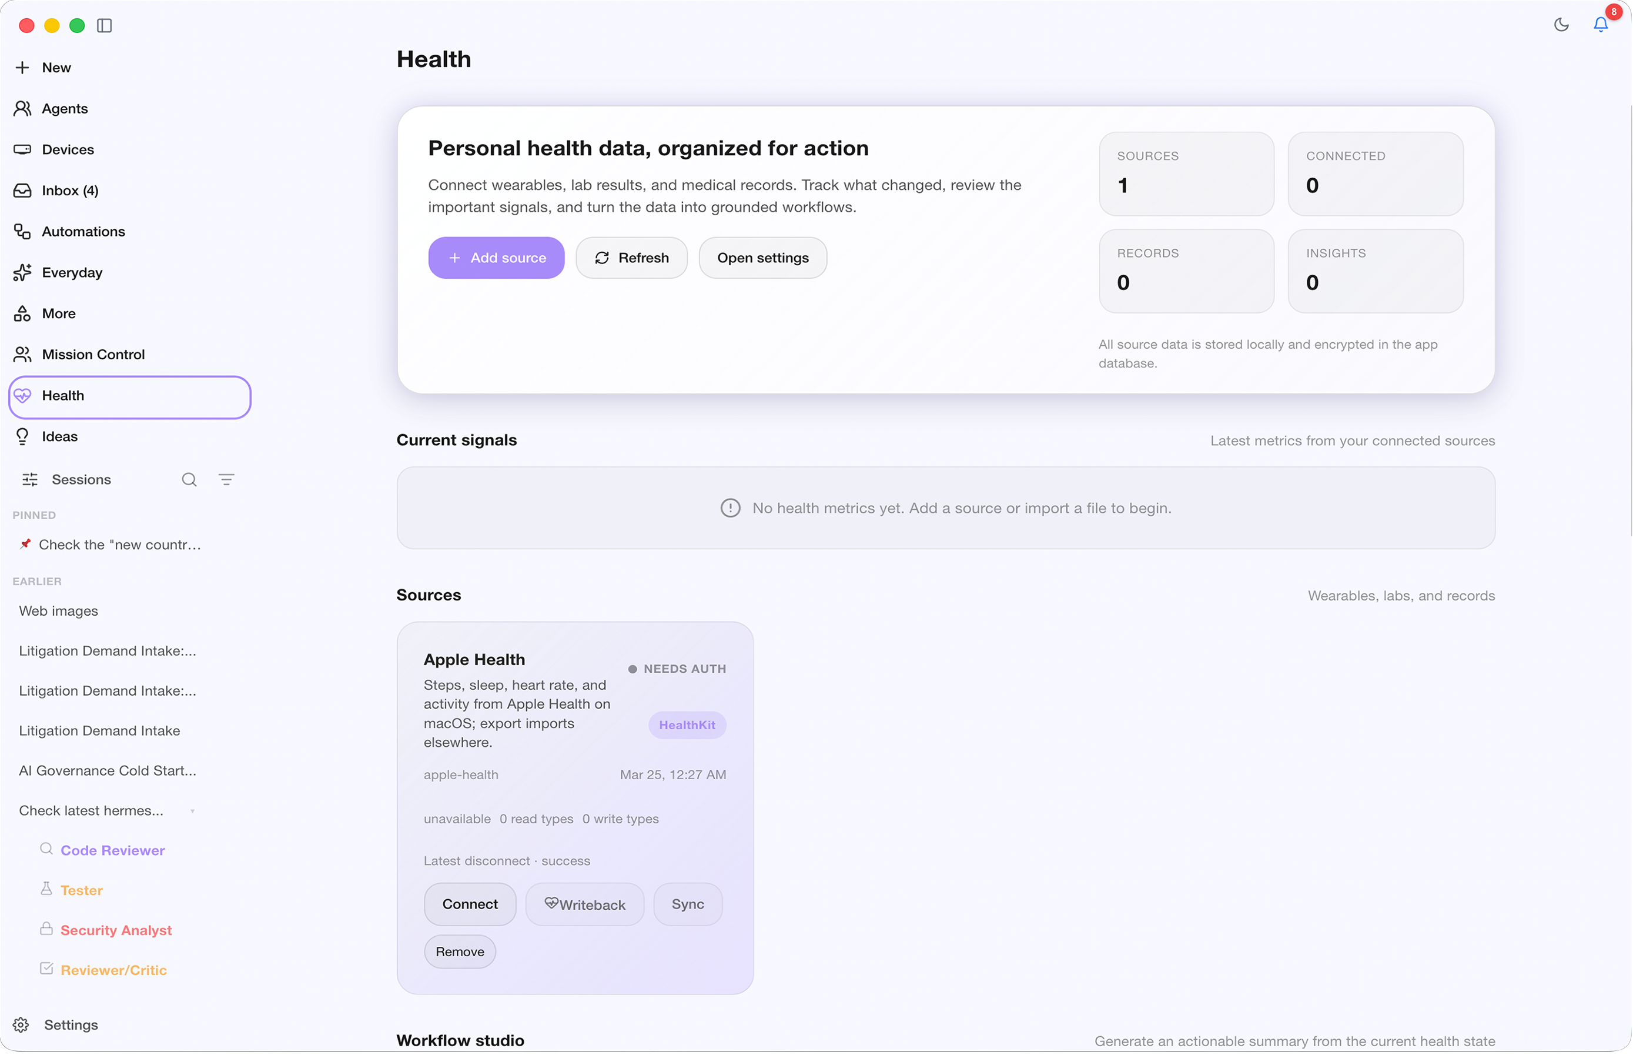
Task: Click Code Reviewer magnifier icon
Action: [x=46, y=850]
